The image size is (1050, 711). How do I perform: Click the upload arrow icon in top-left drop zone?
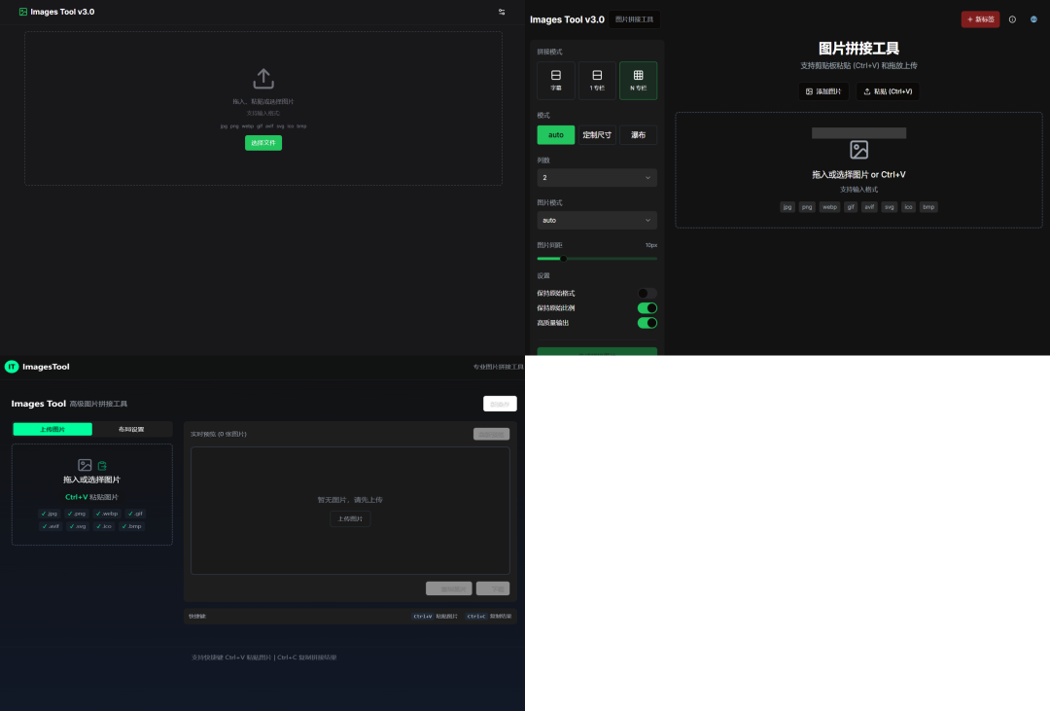[263, 79]
